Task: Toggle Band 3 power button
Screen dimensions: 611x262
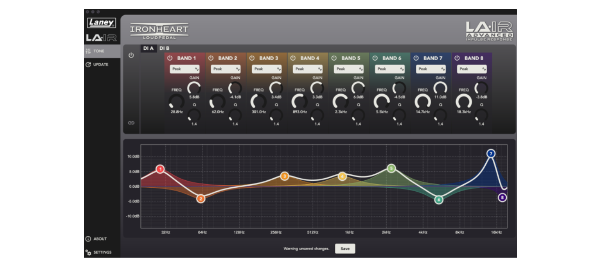Action: coord(252,58)
